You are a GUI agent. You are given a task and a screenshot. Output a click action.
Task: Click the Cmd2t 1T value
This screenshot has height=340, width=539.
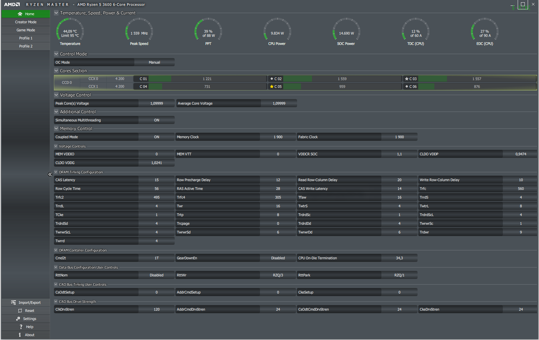pos(157,258)
